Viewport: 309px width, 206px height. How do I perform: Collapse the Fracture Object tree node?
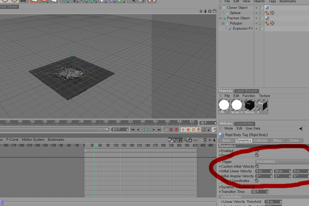pos(220,18)
